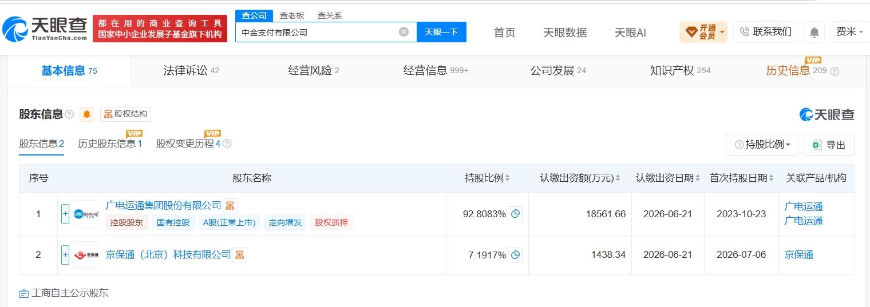The width and height of the screenshot is (870, 307).
Task: Sort by 首次持股日期 column
Action: (742, 178)
